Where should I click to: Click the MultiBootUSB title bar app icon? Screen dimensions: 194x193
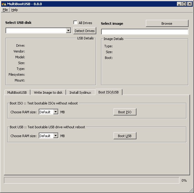[x=4, y=4]
